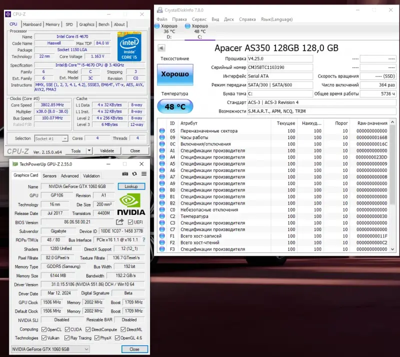
Task: Click the GPU-Z title bar icon
Action: (x=15, y=164)
